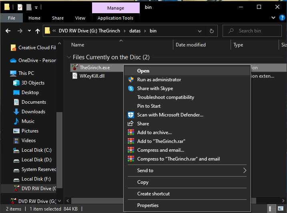Switch to the Share ribbon tab

tap(58, 18)
